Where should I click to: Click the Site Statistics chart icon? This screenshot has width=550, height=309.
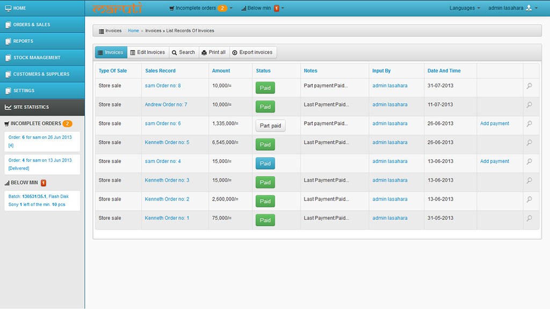[8, 107]
